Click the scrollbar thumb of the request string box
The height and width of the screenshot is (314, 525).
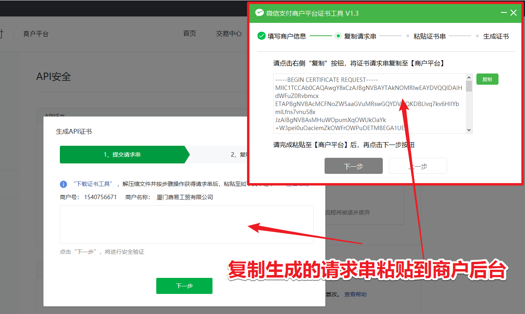tap(469, 86)
